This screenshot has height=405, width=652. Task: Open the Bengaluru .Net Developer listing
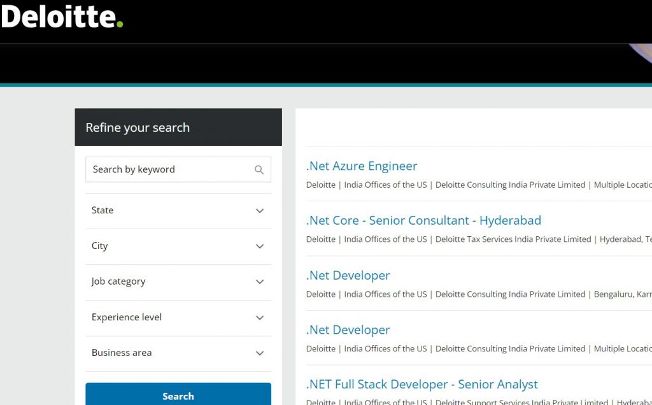pyautogui.click(x=348, y=275)
